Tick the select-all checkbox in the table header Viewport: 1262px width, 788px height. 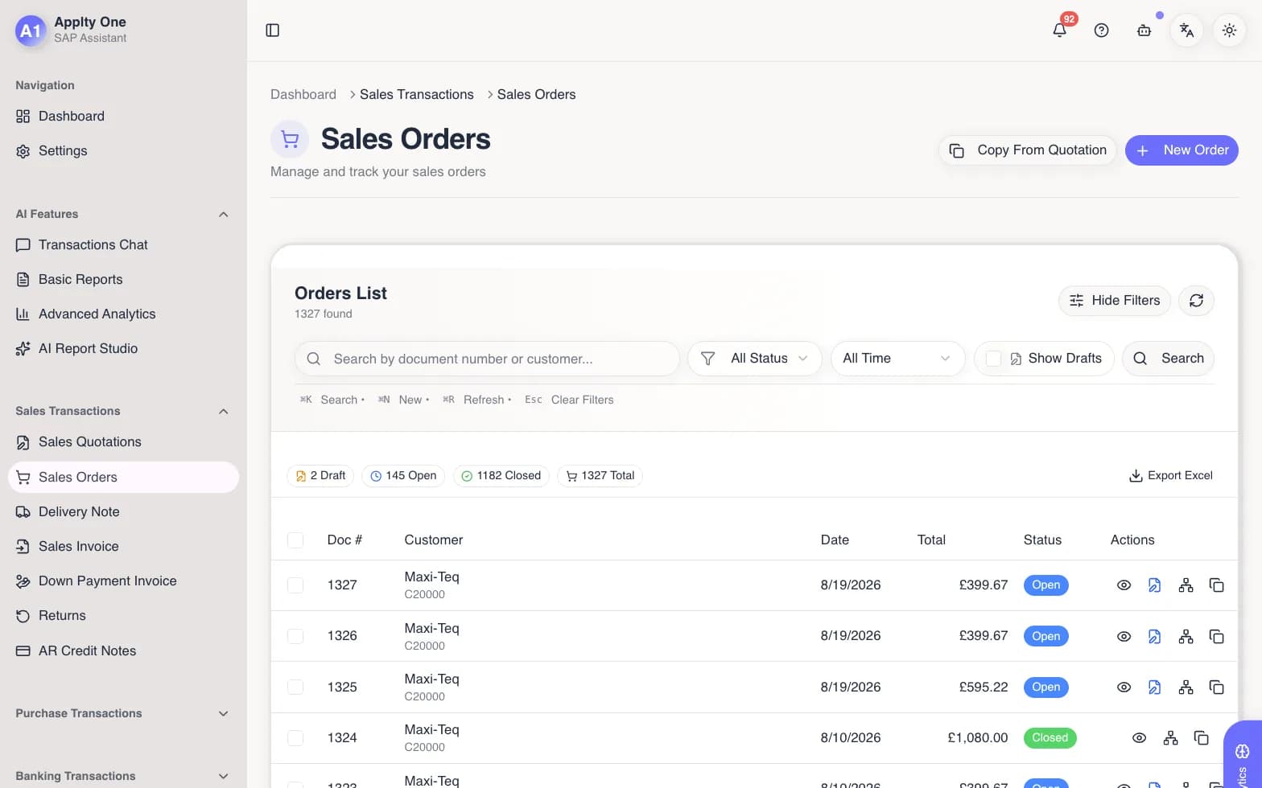295,540
